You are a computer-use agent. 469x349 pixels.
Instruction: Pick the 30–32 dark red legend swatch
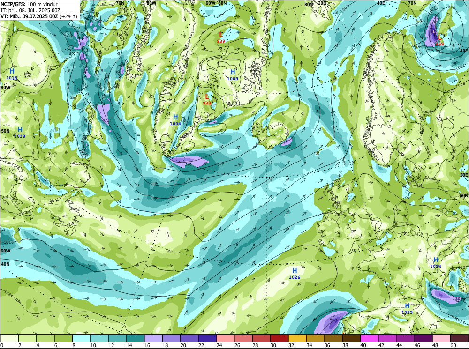click(x=280, y=338)
